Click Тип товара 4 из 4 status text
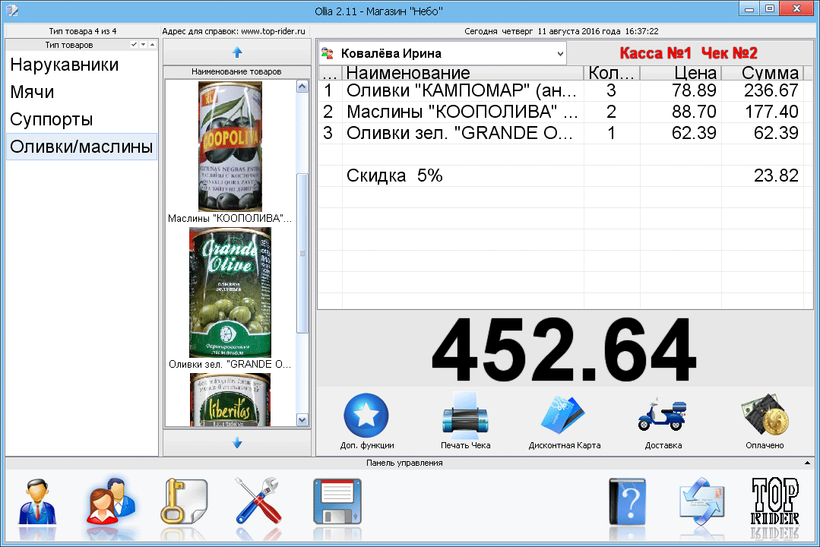 click(83, 31)
